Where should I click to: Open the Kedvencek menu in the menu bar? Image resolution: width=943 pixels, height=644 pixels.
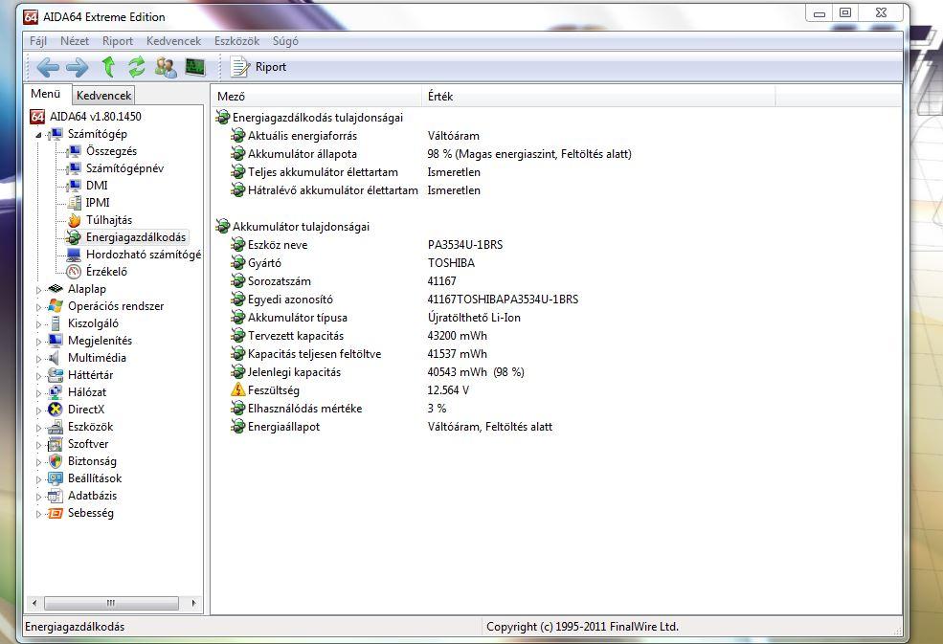(174, 41)
